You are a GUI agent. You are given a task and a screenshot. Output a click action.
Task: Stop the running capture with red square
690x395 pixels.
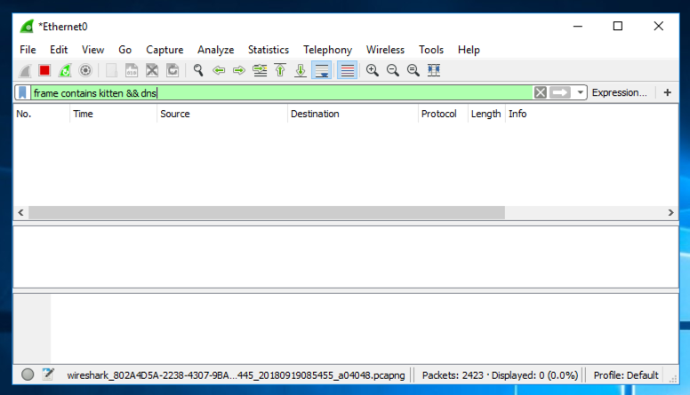(44, 70)
